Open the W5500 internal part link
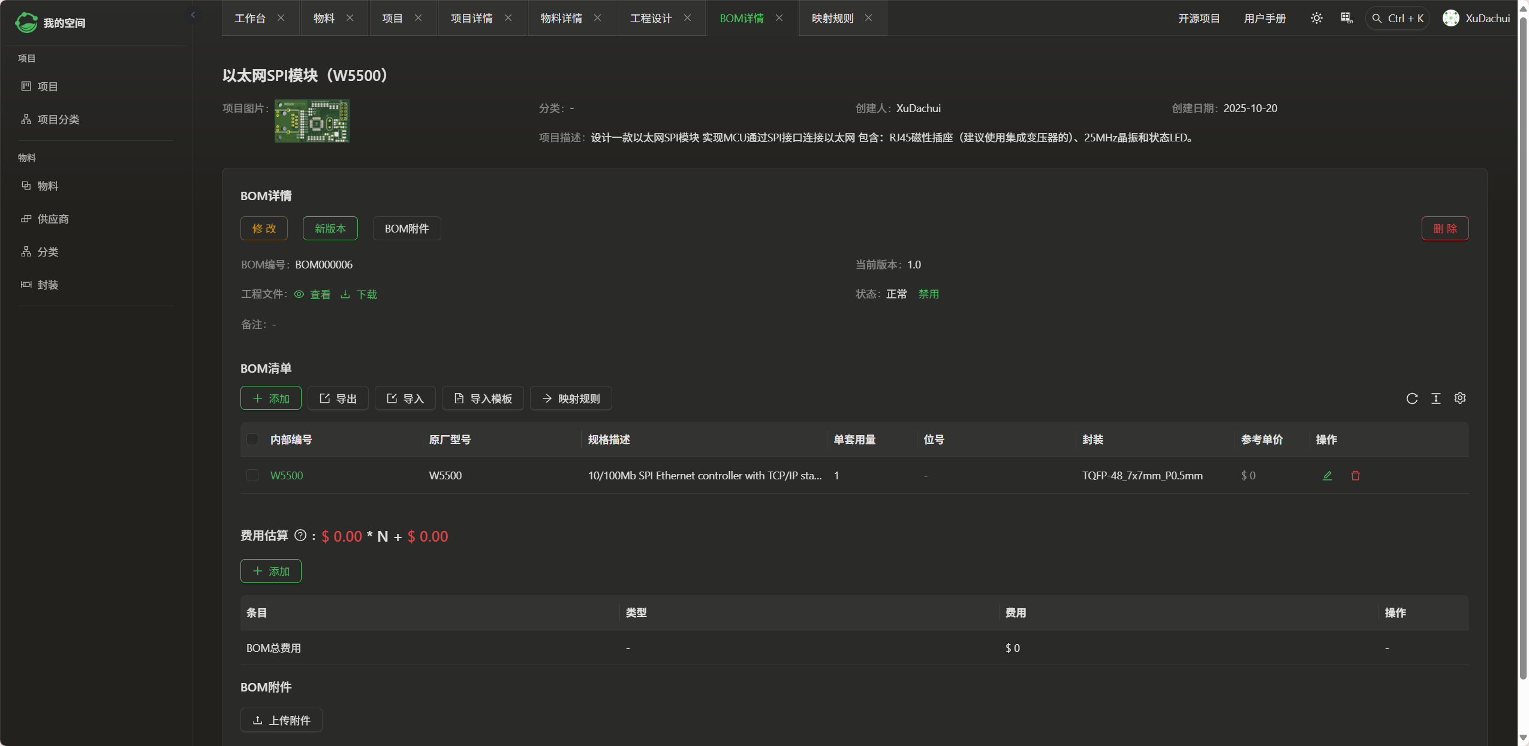Viewport: 1529px width, 746px height. (x=287, y=475)
